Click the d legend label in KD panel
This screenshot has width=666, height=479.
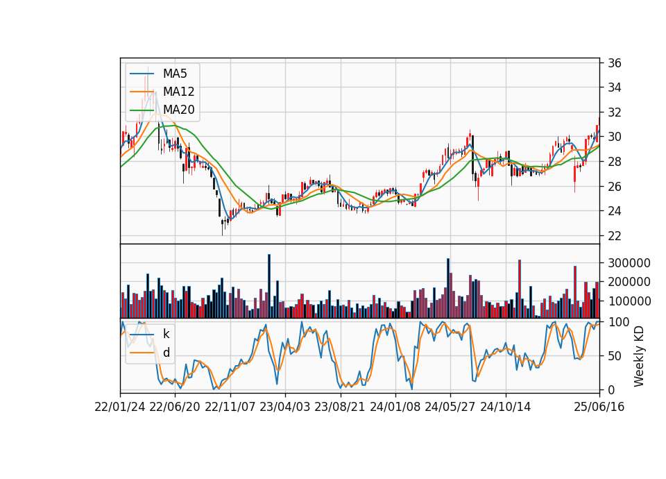click(166, 353)
